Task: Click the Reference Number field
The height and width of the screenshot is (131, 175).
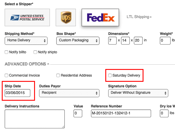Action: point(121,113)
